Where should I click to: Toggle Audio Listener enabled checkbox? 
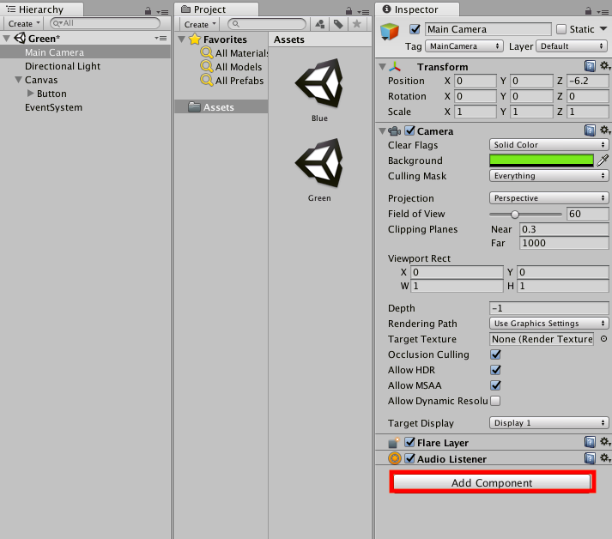(409, 458)
